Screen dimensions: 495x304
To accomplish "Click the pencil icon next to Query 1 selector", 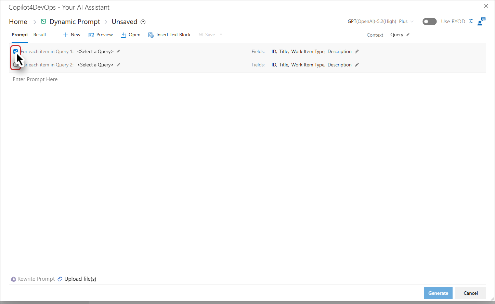I will coord(118,51).
